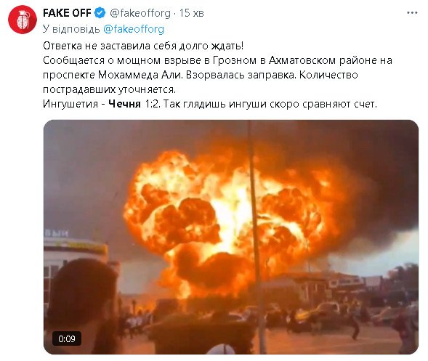Click the bold Чечня word
428x361 pixels.
(x=124, y=104)
